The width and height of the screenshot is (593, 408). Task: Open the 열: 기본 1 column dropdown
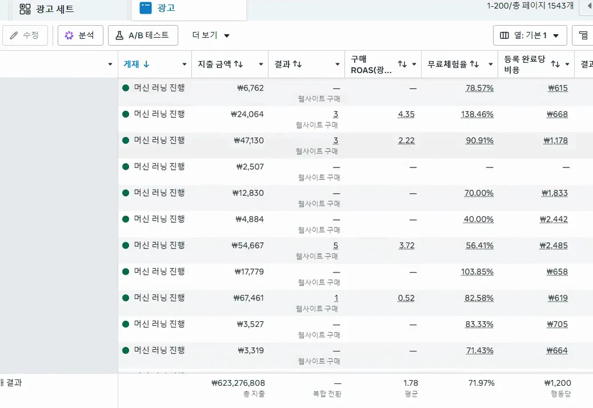[x=530, y=35]
